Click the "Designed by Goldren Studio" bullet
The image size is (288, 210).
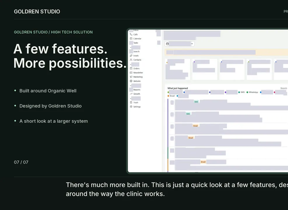(50, 106)
